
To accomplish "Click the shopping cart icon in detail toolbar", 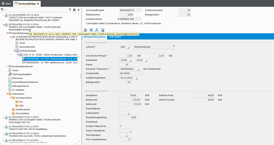I will coord(91,30).
